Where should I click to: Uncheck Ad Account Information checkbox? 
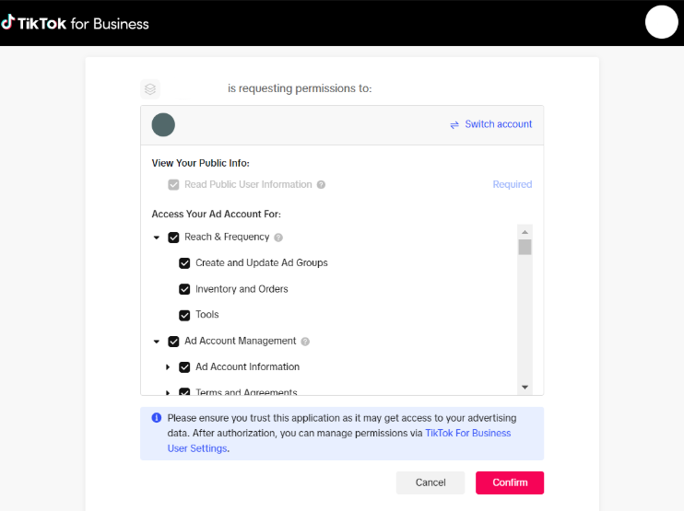(x=184, y=367)
